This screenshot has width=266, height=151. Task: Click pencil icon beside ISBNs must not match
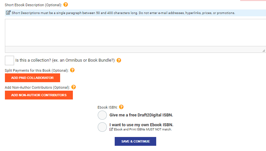pos(111,129)
